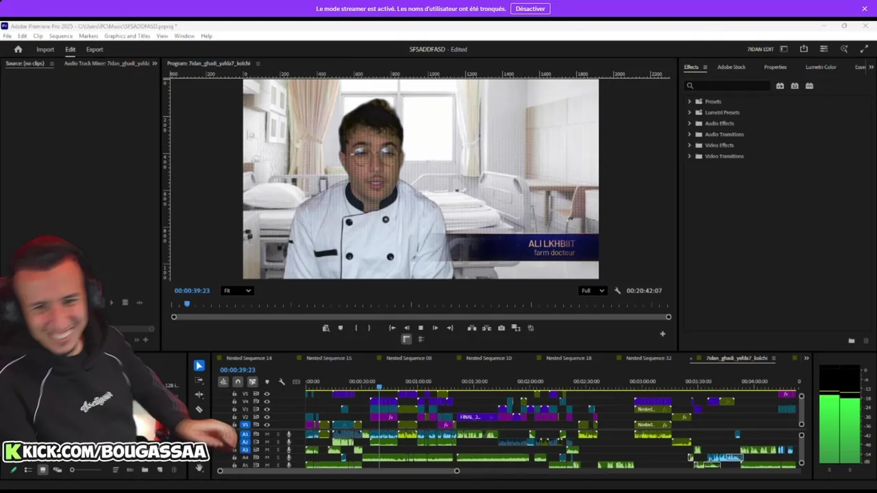Open the File menu
This screenshot has height=493, width=877.
pyautogui.click(x=7, y=36)
